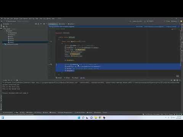Open the View menu
The height and width of the screenshot is (137, 183).
(x=11, y=19)
